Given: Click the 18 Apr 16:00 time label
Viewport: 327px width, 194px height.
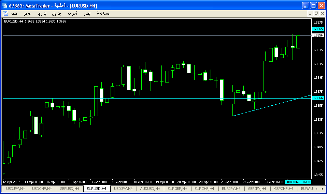Looking at the screenshot, I should click(x=143, y=182).
